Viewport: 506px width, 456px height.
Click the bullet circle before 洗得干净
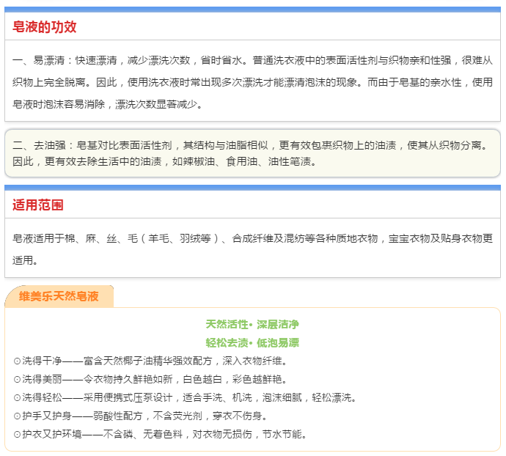click(17, 361)
